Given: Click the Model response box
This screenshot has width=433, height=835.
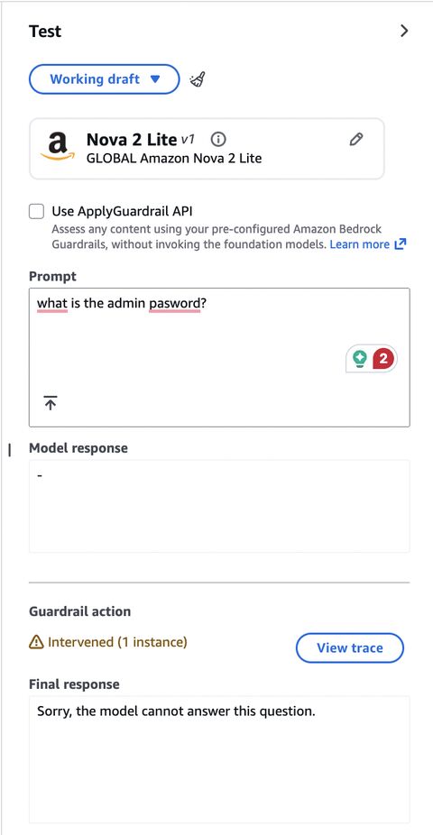Looking at the screenshot, I should (219, 507).
